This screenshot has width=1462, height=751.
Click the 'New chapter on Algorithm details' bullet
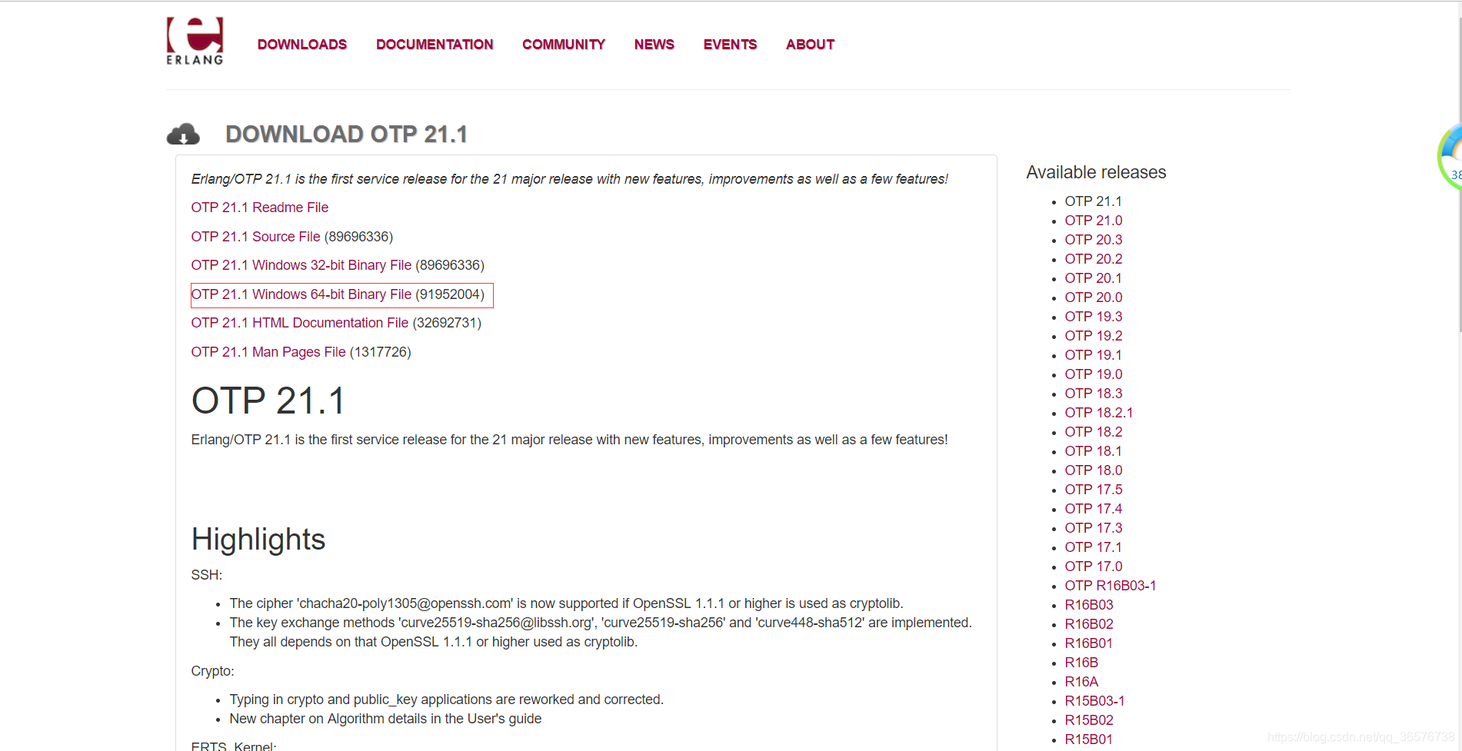(x=385, y=719)
